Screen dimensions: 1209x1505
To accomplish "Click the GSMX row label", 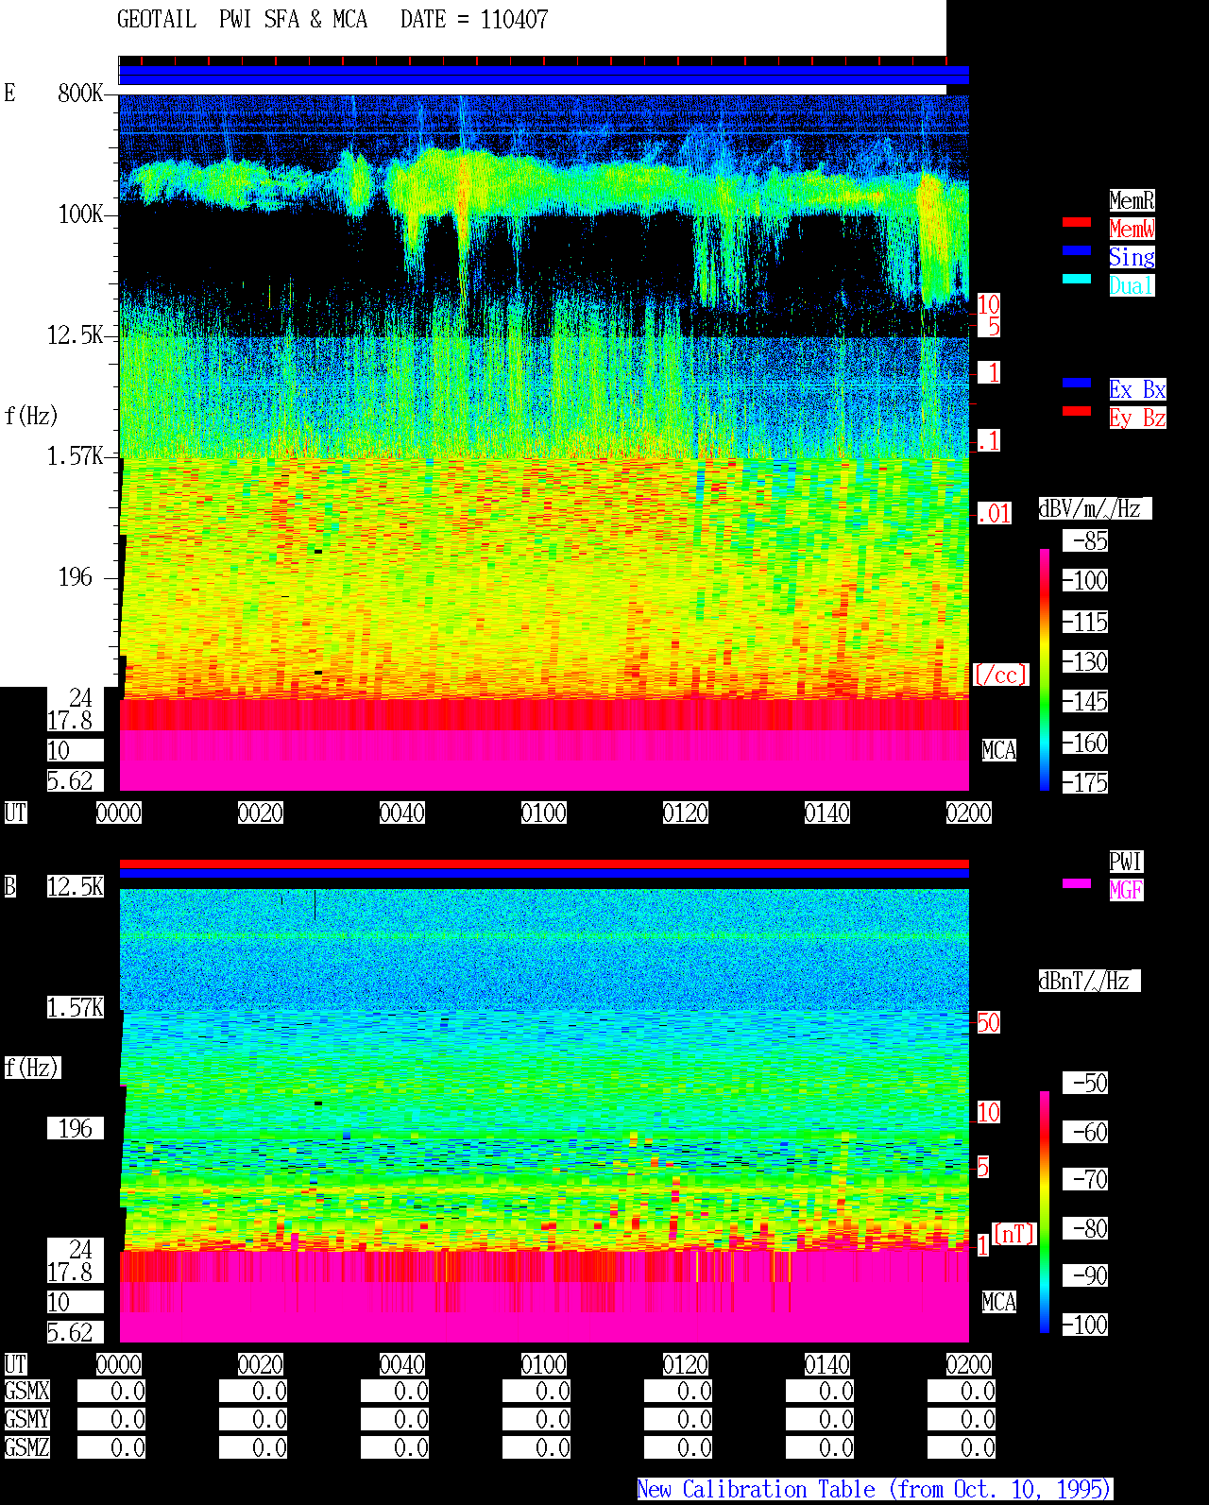I will tap(26, 1391).
